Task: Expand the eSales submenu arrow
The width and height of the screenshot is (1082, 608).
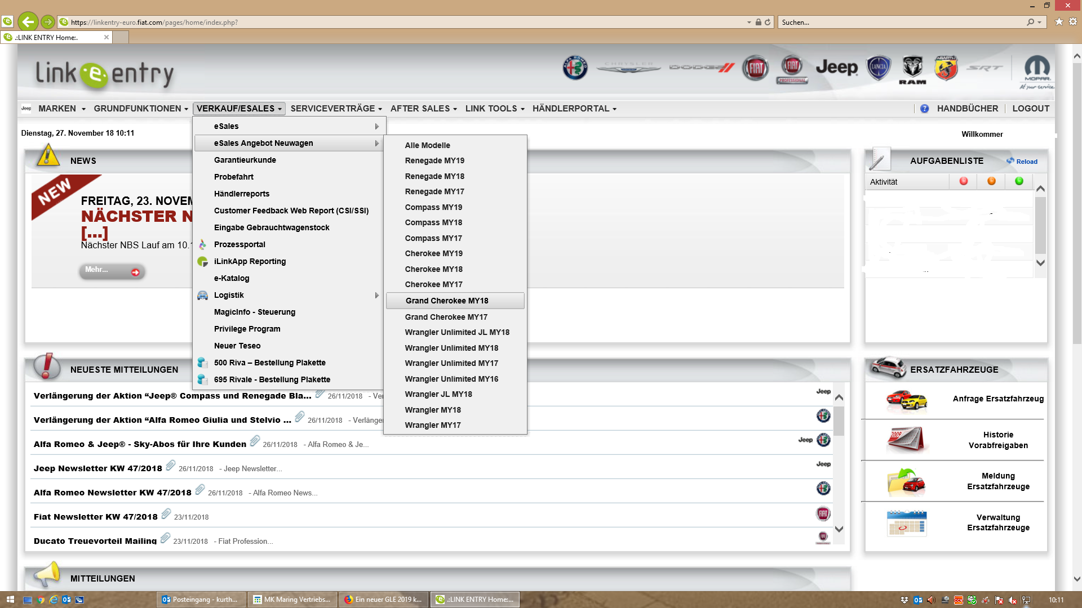Action: 376,127
